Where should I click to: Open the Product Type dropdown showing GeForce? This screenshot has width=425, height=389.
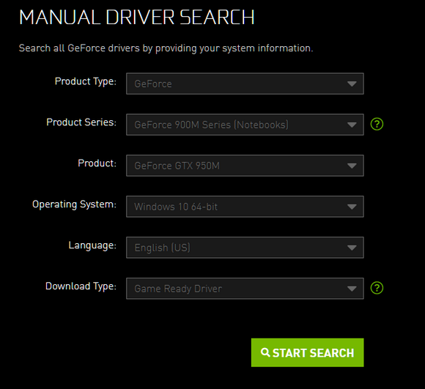[245, 84]
